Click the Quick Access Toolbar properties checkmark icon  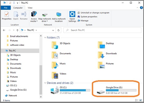[x=10, y=3]
